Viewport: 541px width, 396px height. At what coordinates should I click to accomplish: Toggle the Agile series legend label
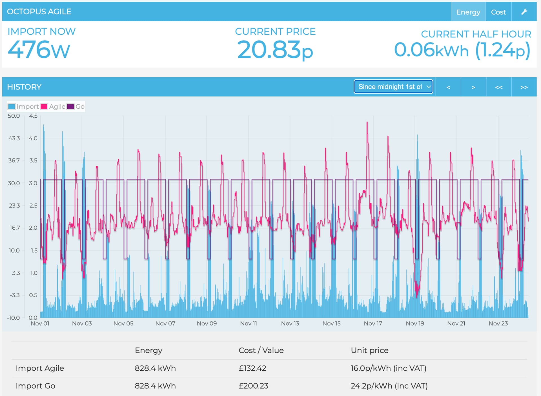[x=57, y=107]
